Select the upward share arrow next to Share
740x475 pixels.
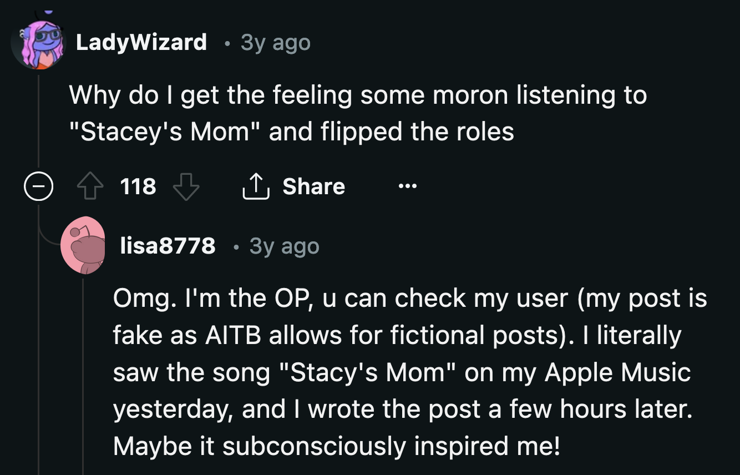click(x=256, y=186)
